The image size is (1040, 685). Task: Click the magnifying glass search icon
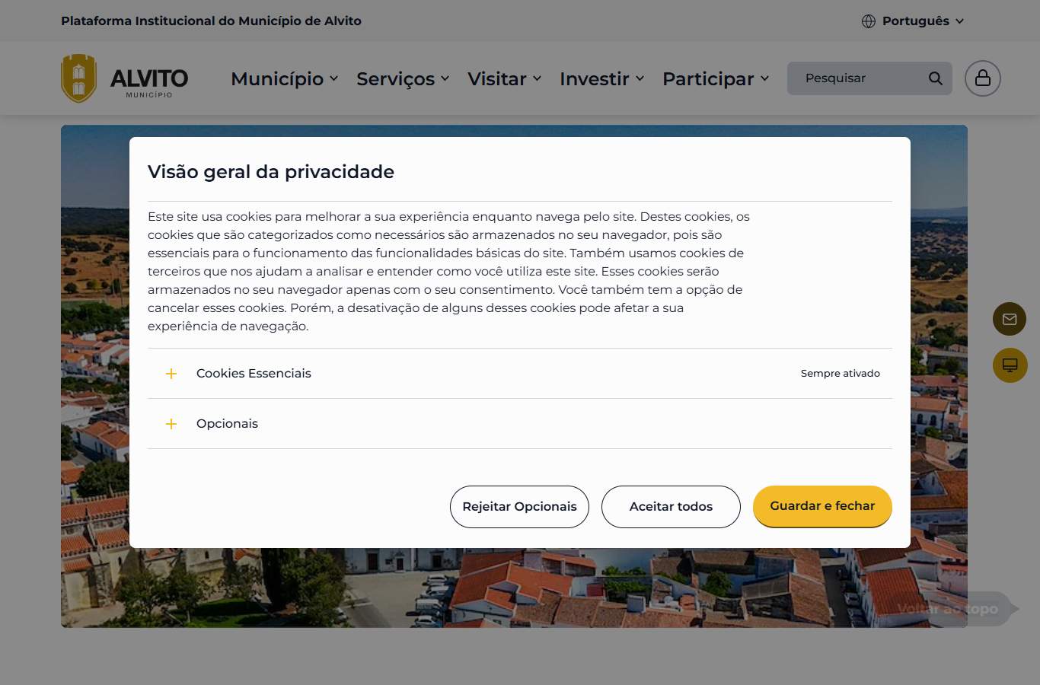tap(936, 78)
